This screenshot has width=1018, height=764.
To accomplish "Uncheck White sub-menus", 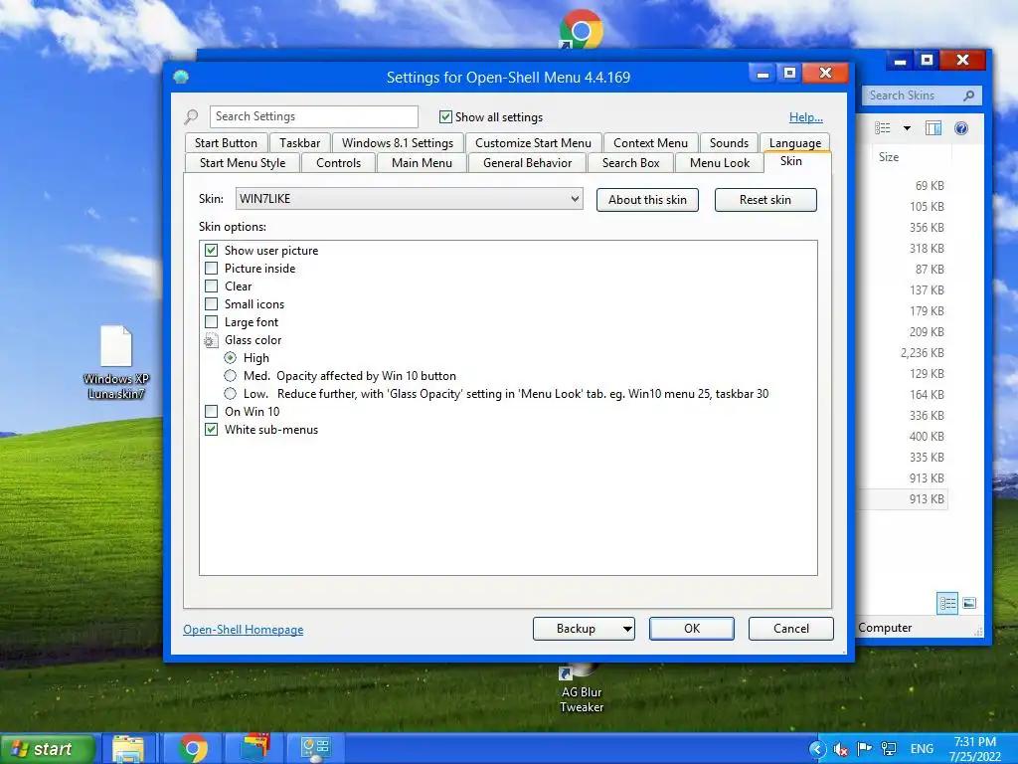I will (211, 430).
